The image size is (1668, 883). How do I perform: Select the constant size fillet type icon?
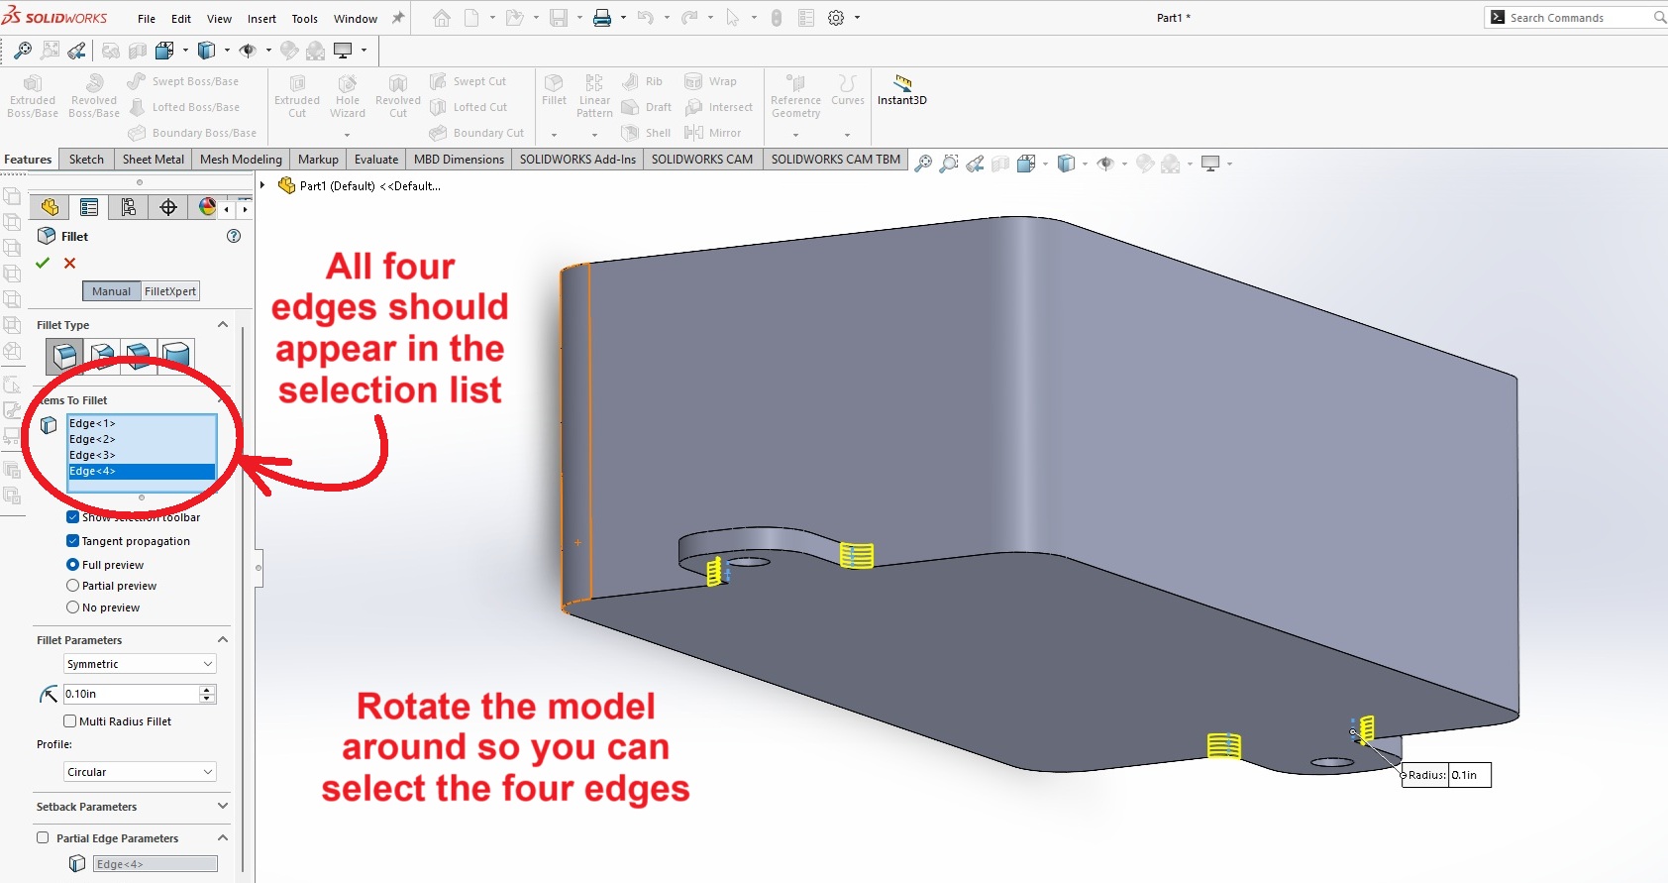coord(64,356)
